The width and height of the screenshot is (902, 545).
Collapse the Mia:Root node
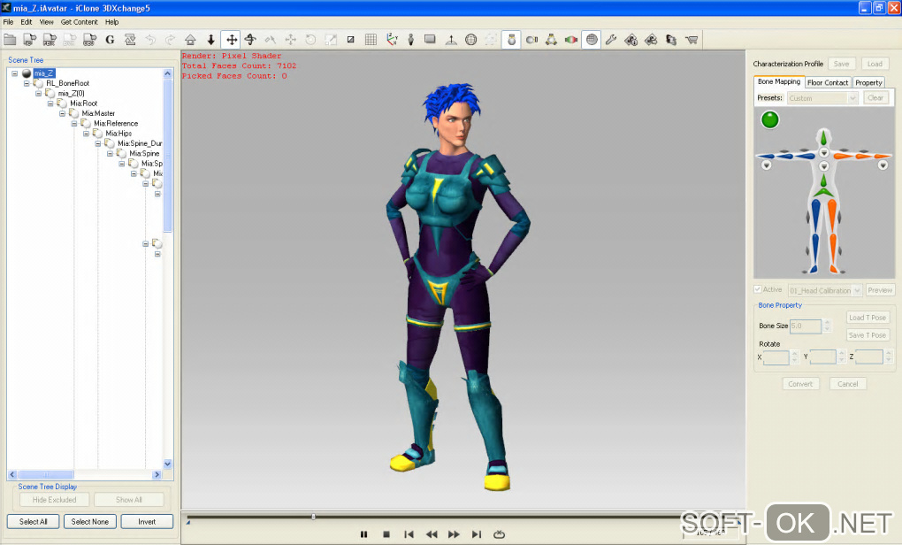50,104
